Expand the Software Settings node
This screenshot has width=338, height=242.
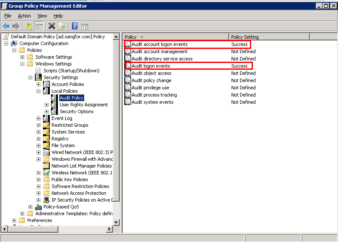(x=22, y=57)
